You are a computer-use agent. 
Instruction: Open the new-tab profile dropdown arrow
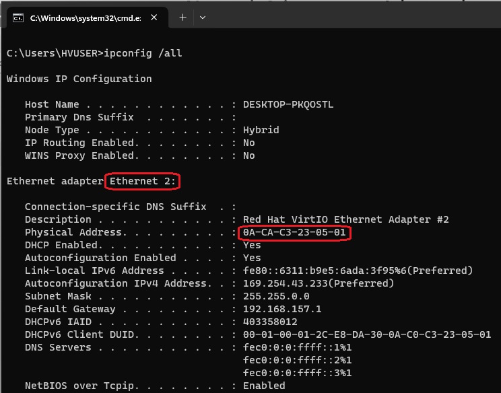[203, 17]
